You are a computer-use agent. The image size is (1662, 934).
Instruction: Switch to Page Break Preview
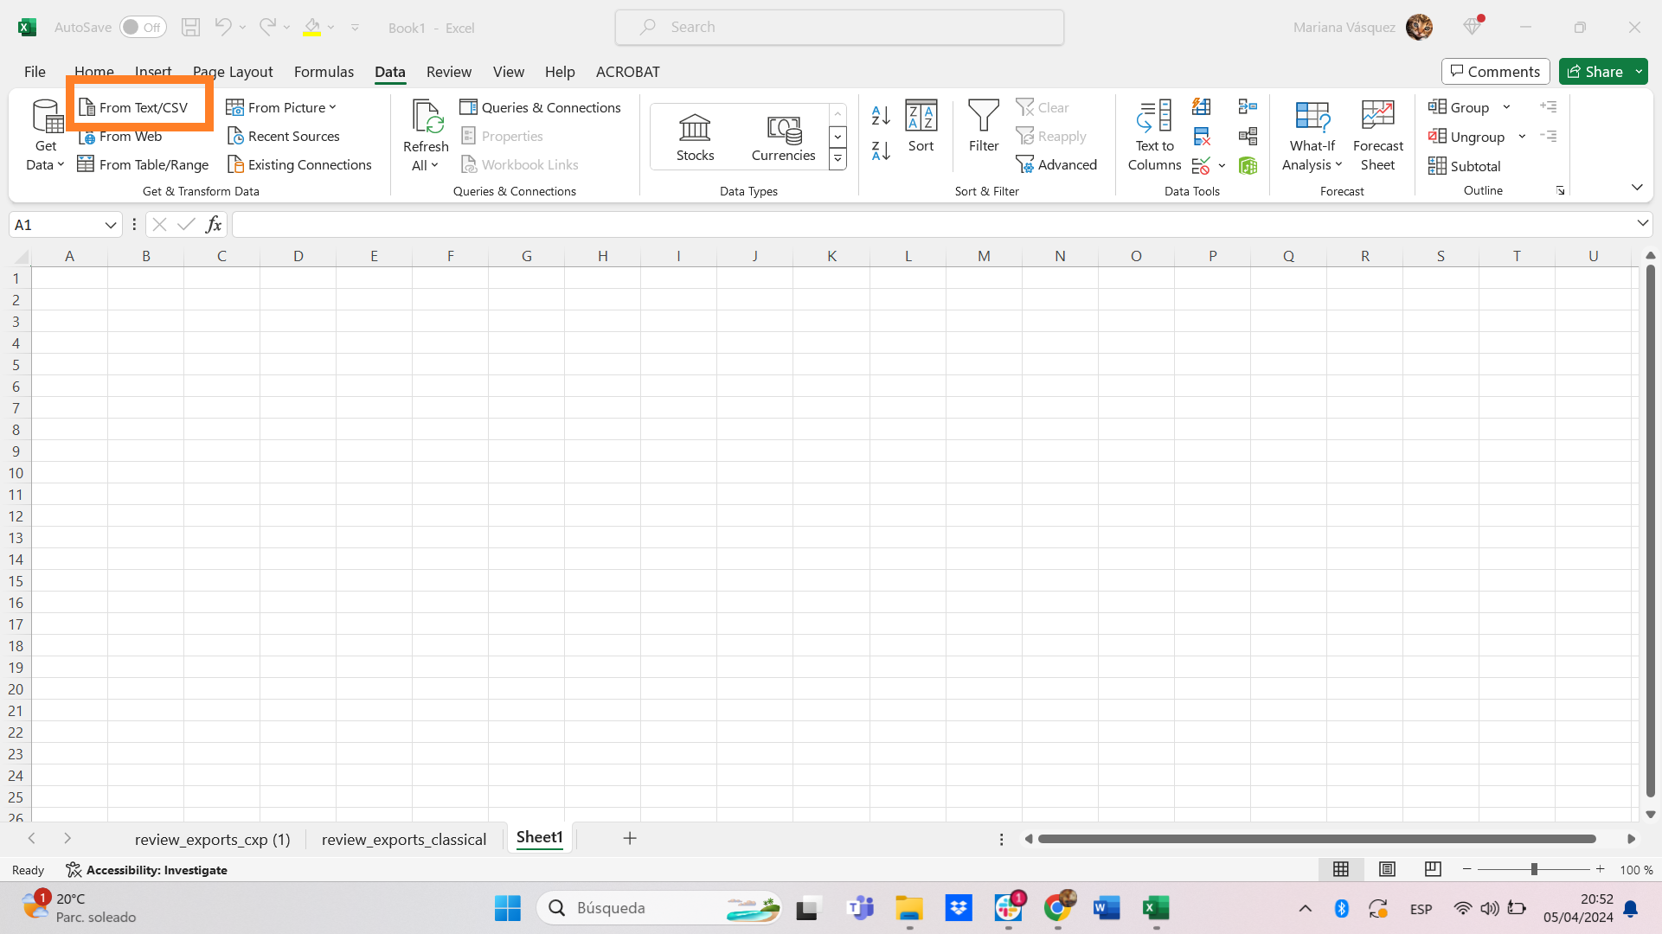1433,869
